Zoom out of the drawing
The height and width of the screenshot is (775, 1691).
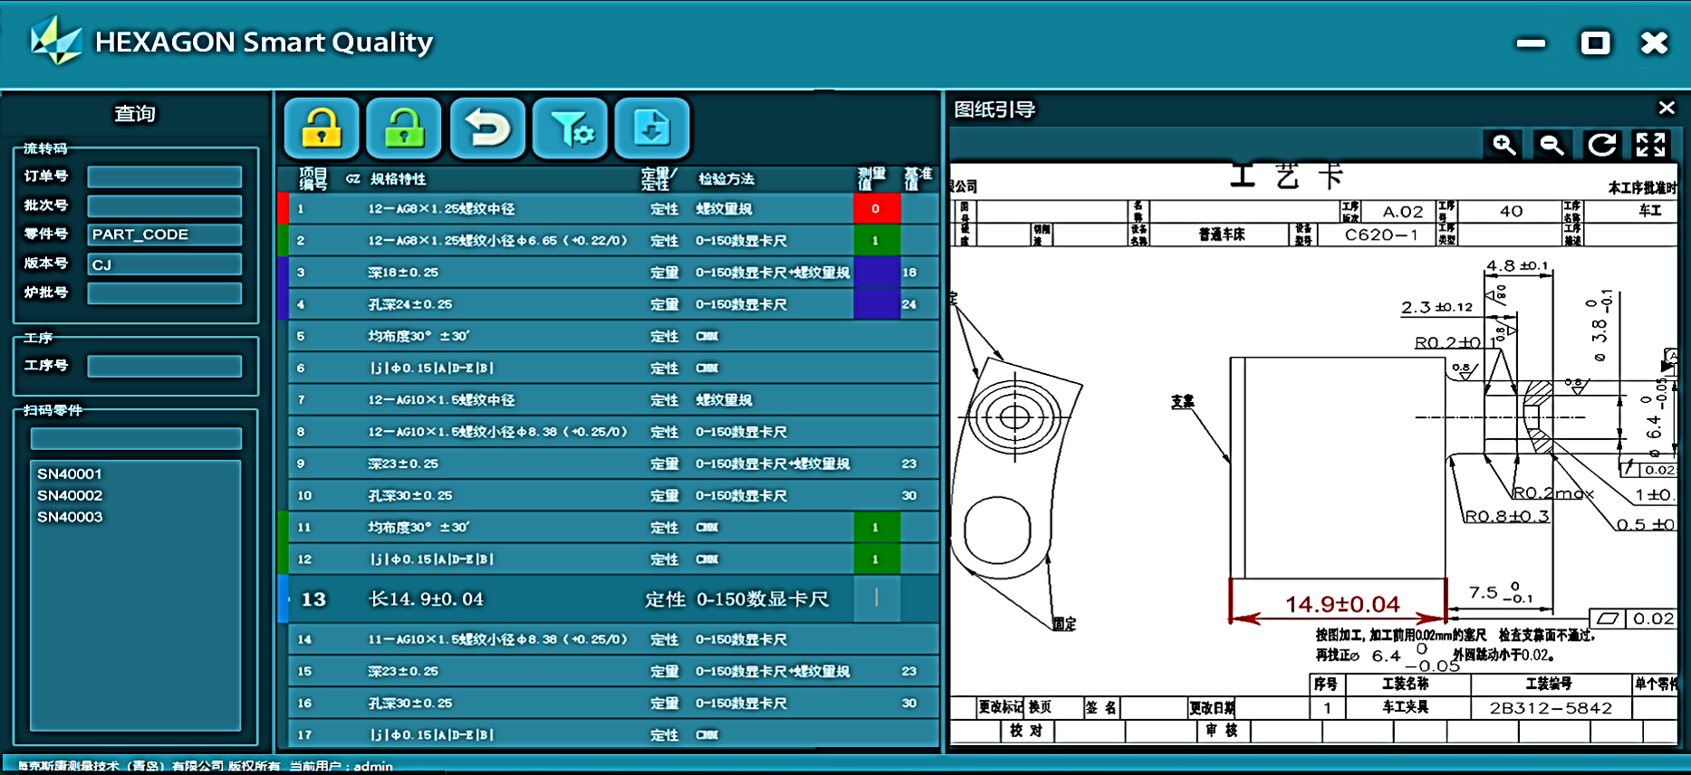[1552, 145]
